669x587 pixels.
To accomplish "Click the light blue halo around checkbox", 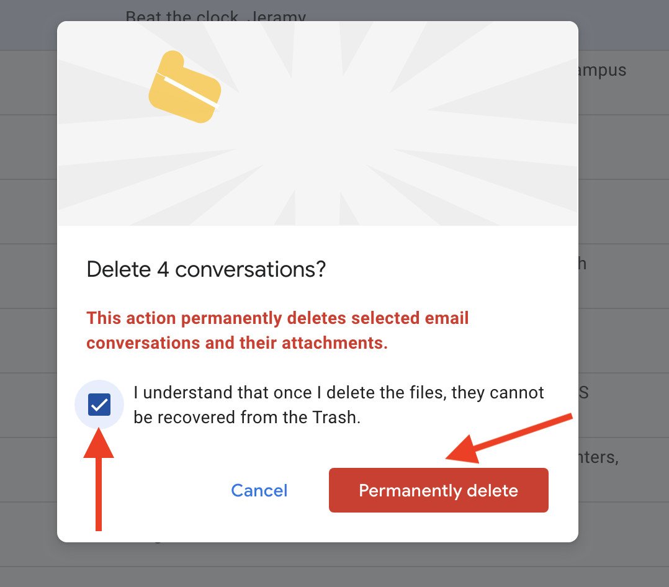I will [x=81, y=393].
